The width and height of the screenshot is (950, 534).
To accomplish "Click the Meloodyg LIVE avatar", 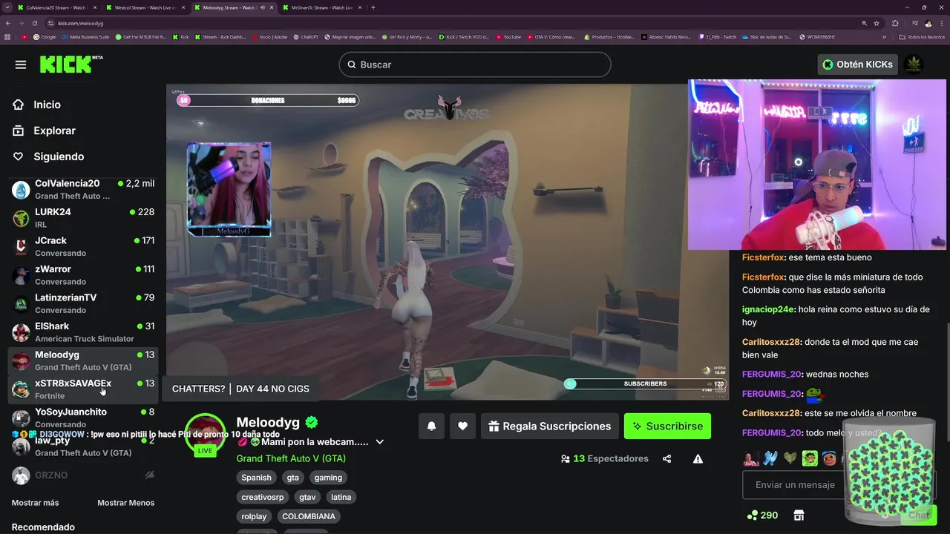I will tap(205, 435).
